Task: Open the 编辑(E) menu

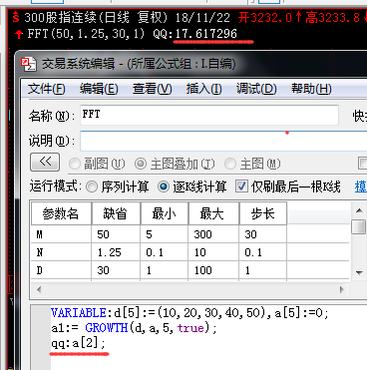Action: [x=99, y=89]
